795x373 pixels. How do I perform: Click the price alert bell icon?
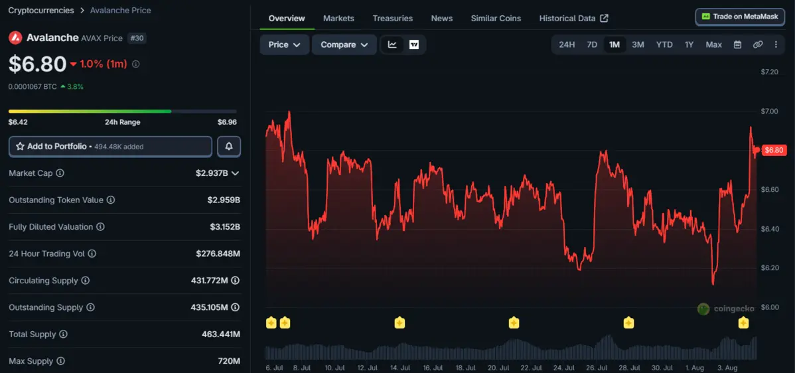(x=229, y=147)
